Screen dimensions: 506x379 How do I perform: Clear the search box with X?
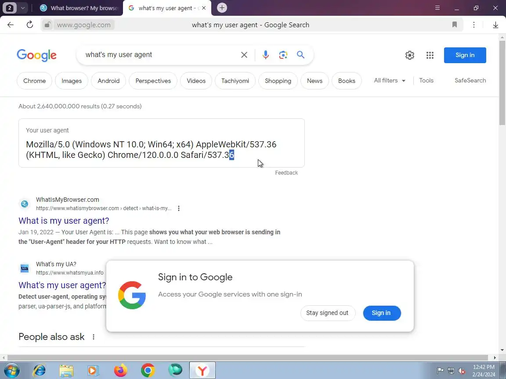(244, 55)
